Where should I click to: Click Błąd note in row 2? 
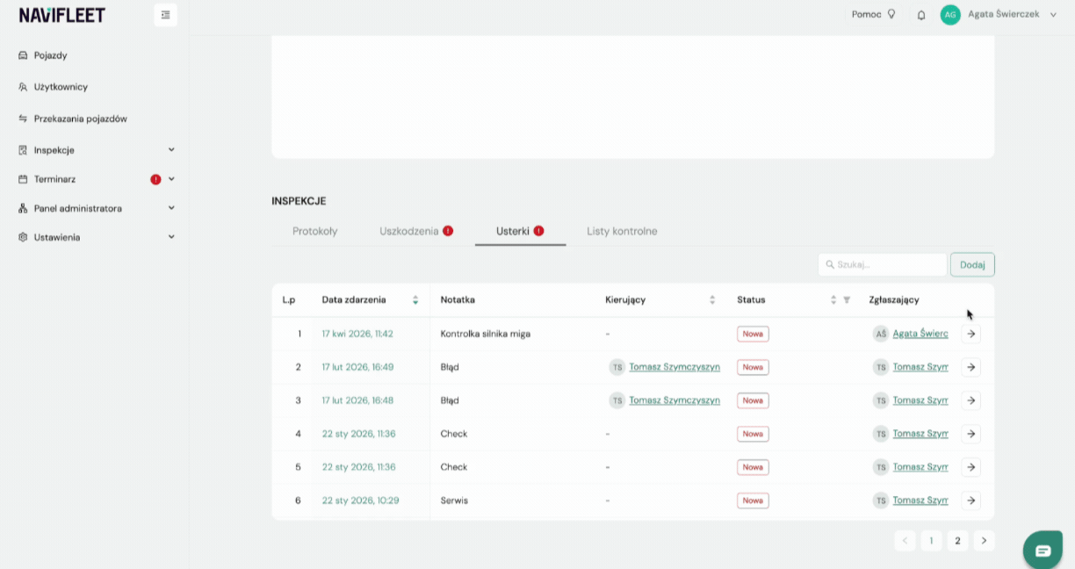click(450, 367)
